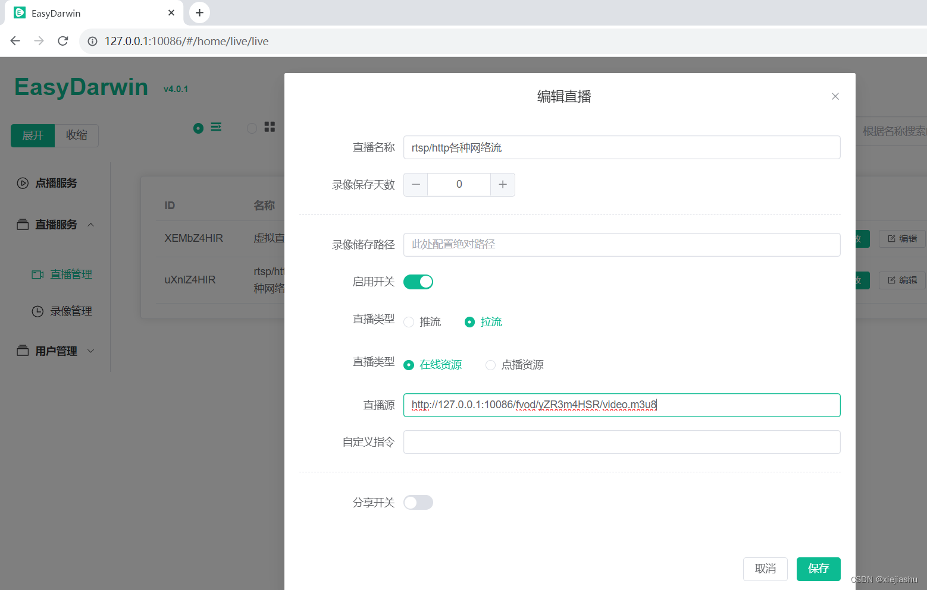Switch to list view with green list icon

click(215, 127)
